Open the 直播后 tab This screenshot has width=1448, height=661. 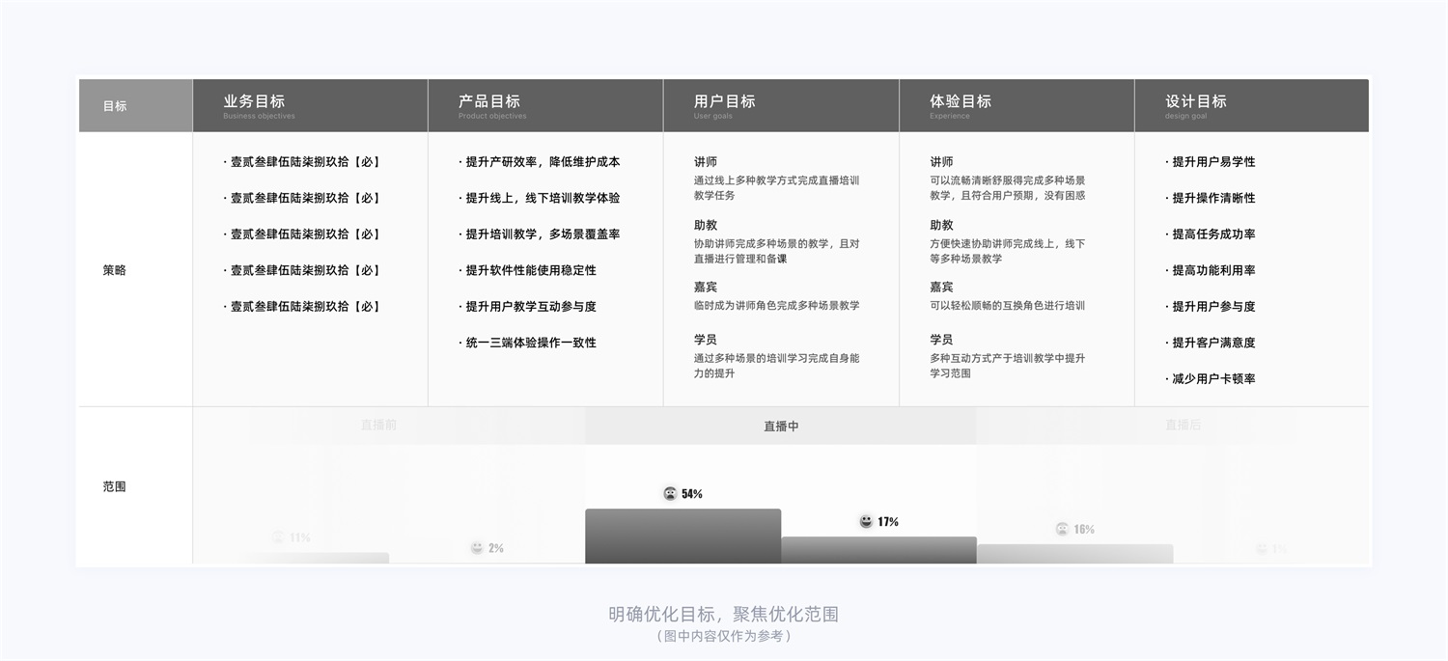tap(1184, 425)
